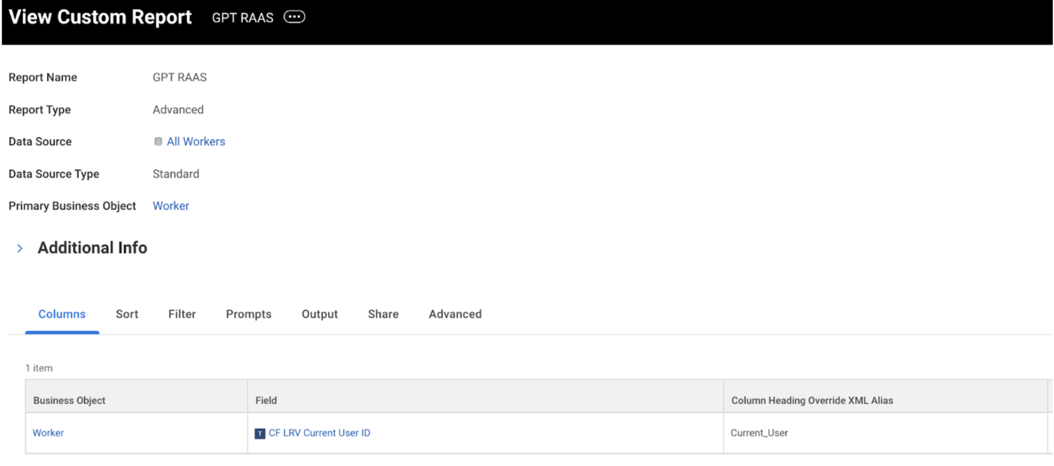This screenshot has height=466, width=1054.
Task: Click Worker link in the Business Object column
Action: click(48, 433)
